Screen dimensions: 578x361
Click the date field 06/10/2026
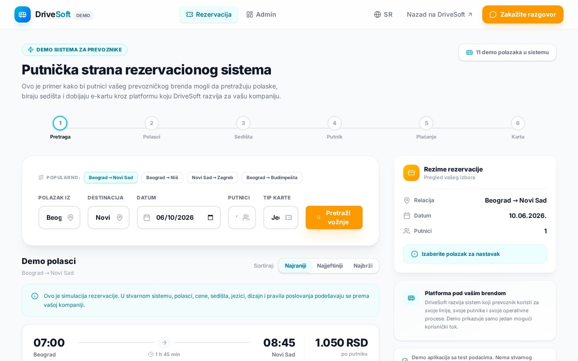click(179, 218)
